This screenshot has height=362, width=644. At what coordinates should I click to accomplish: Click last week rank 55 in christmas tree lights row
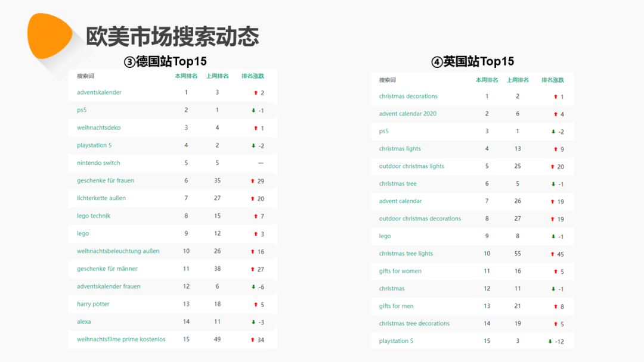point(518,254)
